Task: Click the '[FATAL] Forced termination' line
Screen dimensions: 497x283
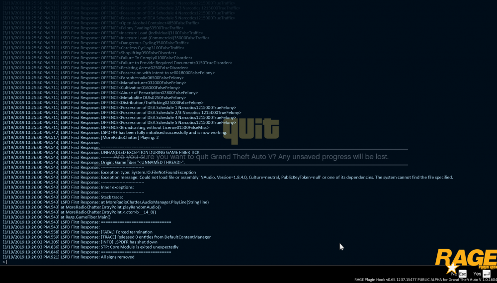Action: pyautogui.click(x=78, y=232)
